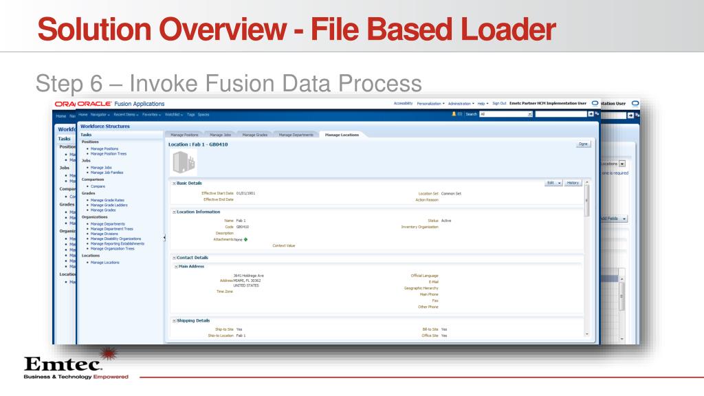Select the Manage Locations tab

tap(342, 135)
